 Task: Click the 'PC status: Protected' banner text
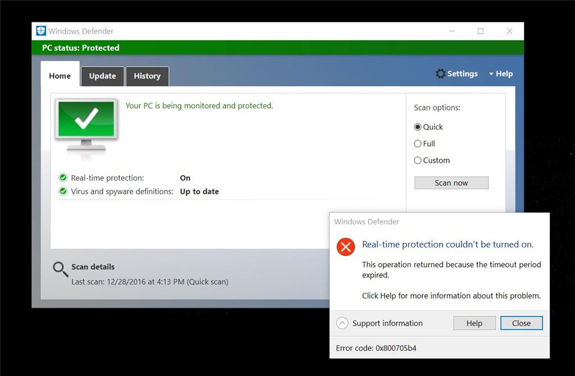tap(81, 48)
